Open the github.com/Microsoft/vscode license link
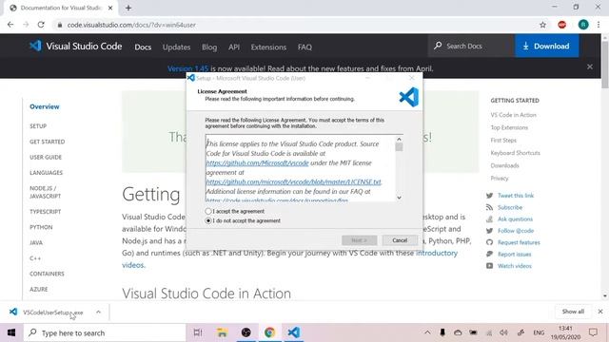Screen dimensions: 609x342 [x=257, y=162]
